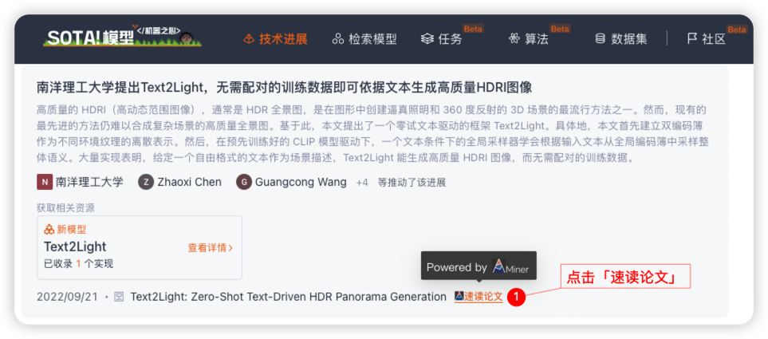Switch to the 数据集 navigation tab
Image resolution: width=768 pixels, height=339 pixels.
tap(621, 39)
